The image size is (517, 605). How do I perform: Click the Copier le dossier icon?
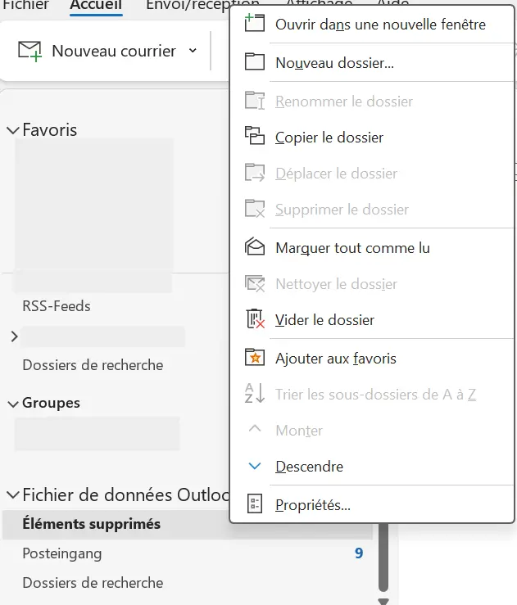coord(255,135)
